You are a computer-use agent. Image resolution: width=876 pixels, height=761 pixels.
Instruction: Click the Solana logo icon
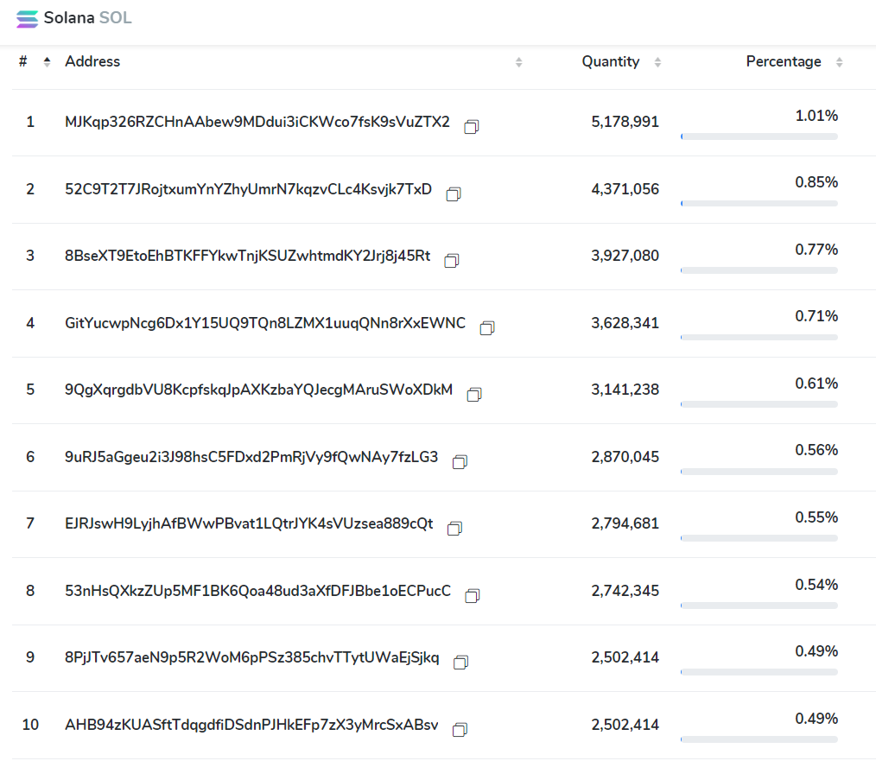(28, 18)
